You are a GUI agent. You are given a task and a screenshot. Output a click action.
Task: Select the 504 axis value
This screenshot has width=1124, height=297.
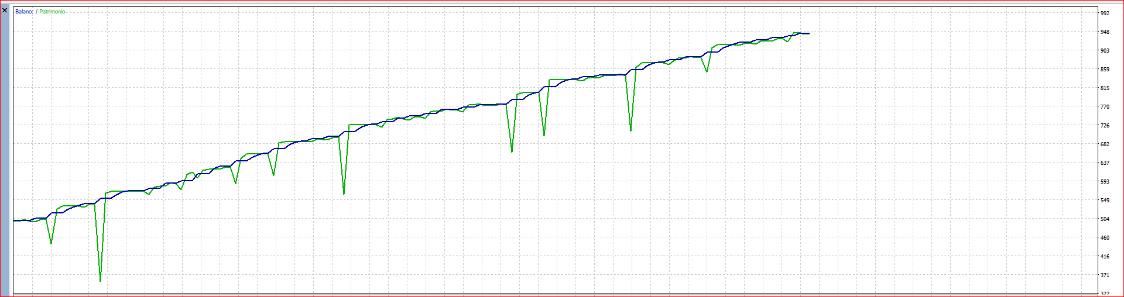(x=1105, y=219)
